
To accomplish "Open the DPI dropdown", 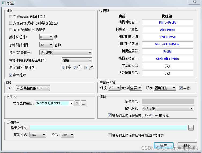I will (33, 88).
